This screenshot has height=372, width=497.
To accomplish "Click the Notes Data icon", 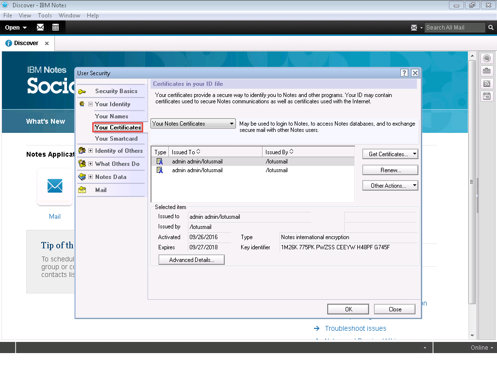I will [x=82, y=177].
